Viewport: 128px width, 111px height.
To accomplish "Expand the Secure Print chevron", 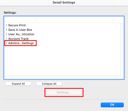I will point(6,25).
